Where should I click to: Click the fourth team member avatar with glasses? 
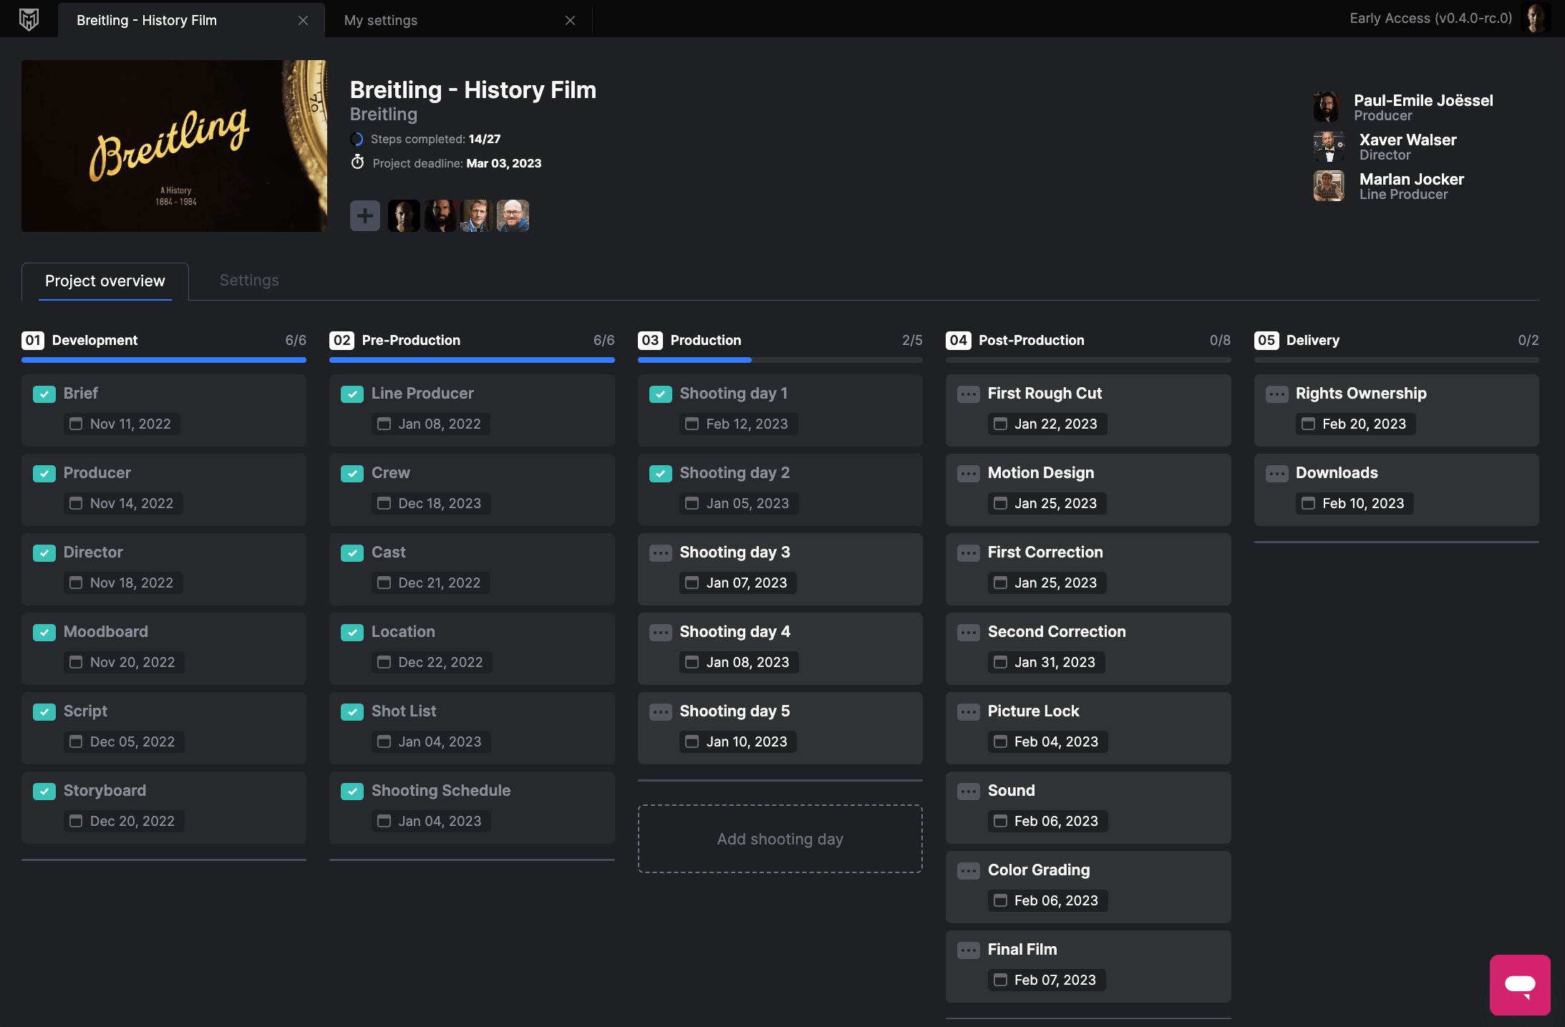coord(513,215)
